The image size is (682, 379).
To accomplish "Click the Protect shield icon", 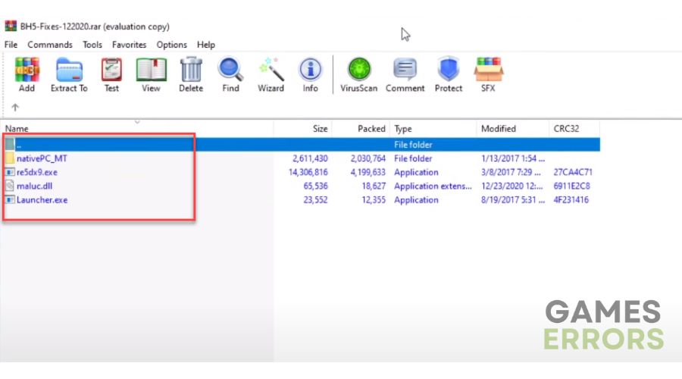I will 449,70.
